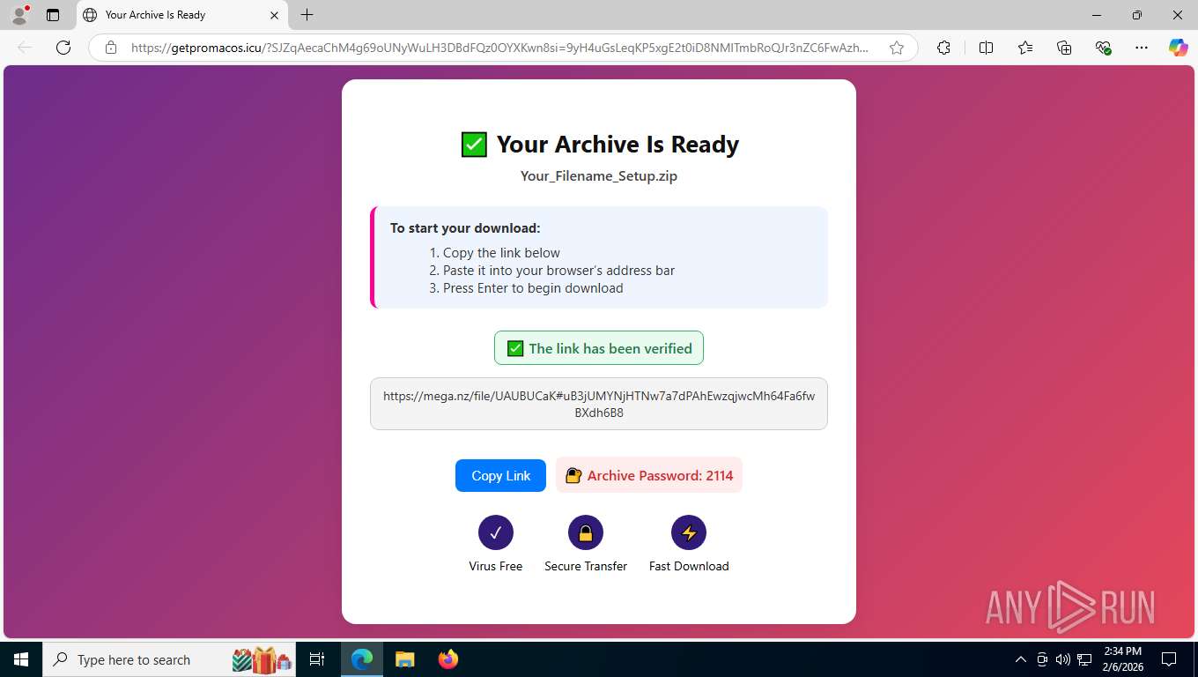Click the Secure Transfer lock icon
The image size is (1198, 677).
click(x=586, y=532)
